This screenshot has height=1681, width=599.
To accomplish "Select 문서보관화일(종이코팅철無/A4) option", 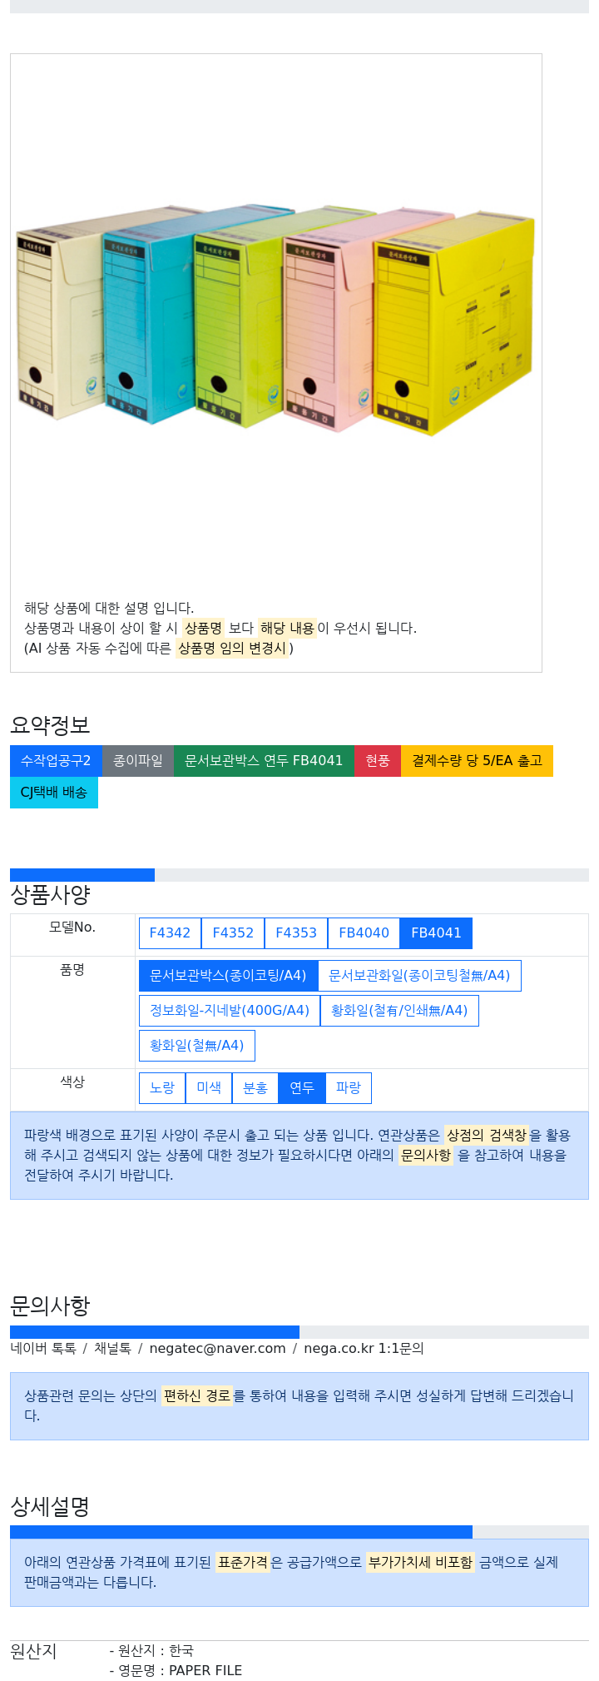I will pos(419,975).
